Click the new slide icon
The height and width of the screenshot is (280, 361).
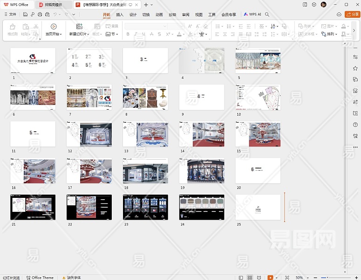pyautogui.click(x=79, y=27)
